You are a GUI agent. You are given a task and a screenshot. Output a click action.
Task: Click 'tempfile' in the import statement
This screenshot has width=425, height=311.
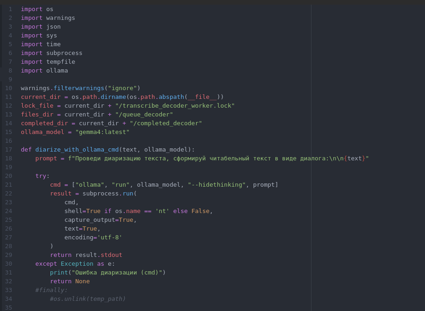coord(61,62)
